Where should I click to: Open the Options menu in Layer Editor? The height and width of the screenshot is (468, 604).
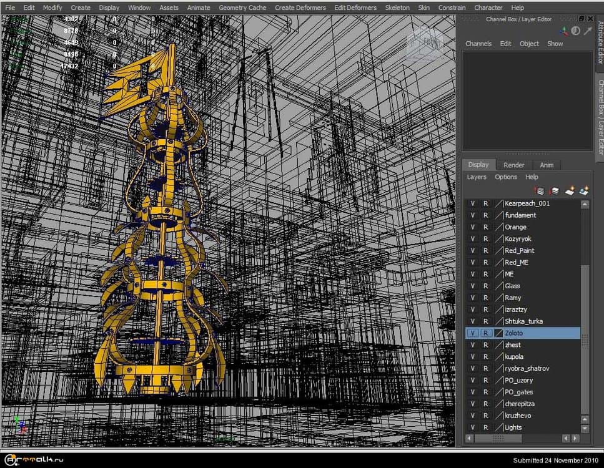[506, 177]
